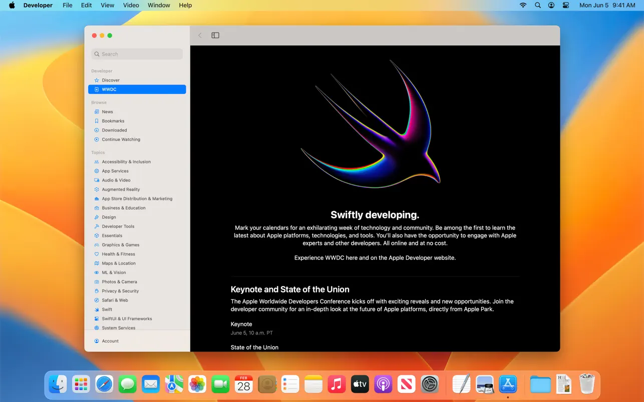Open the File menu
This screenshot has width=644, height=402.
[x=68, y=5]
